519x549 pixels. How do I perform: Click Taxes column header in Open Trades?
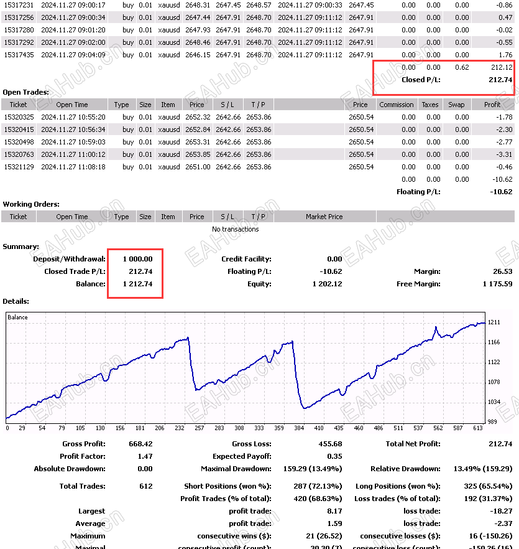point(430,105)
